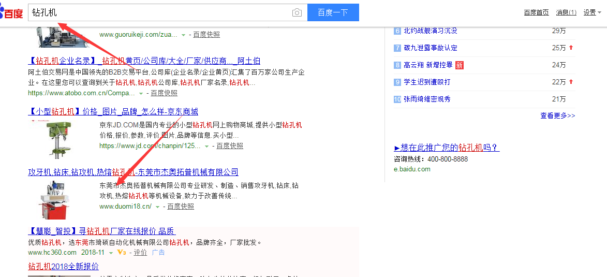Click the V3 credibility badge icon
607x277 pixels.
tap(122, 252)
